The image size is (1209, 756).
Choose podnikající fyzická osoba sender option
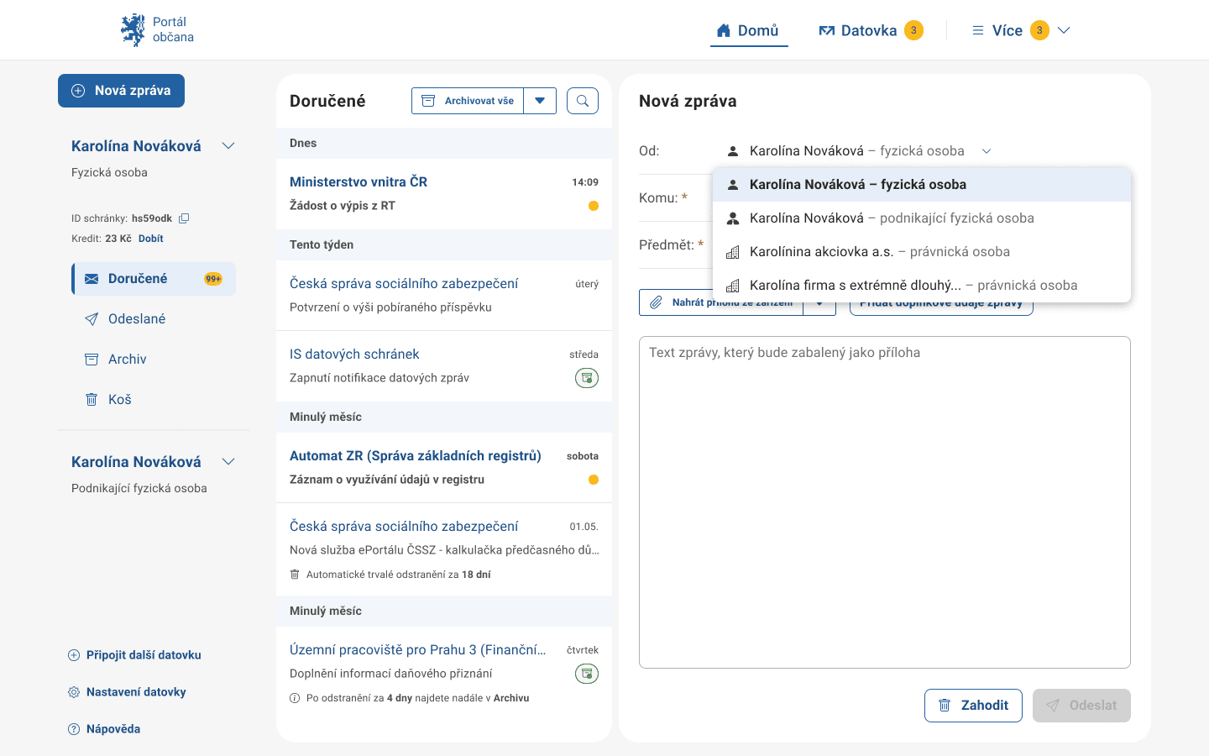pos(891,218)
